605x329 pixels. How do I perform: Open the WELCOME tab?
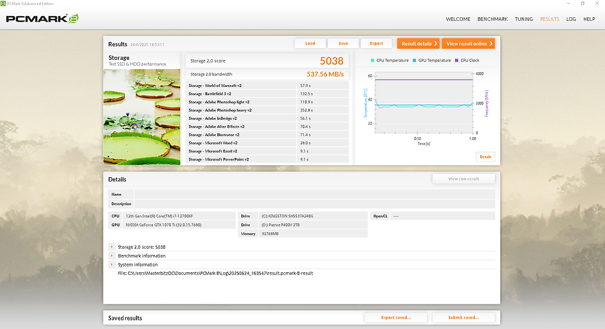458,19
